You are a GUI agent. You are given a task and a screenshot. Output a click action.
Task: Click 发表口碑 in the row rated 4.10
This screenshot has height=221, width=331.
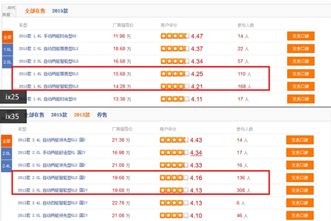[x=299, y=216]
